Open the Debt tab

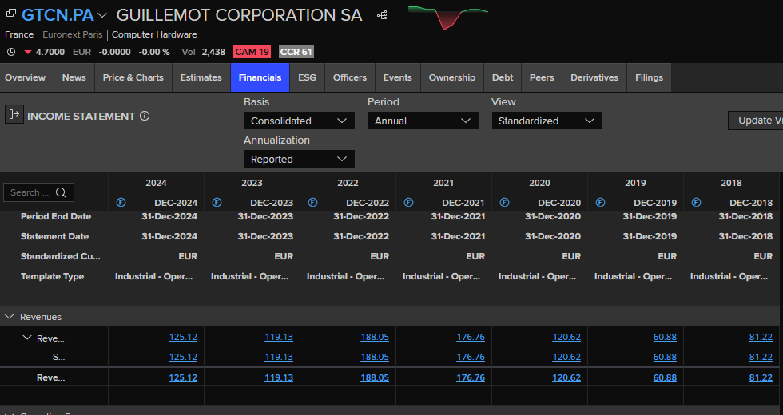[503, 77]
